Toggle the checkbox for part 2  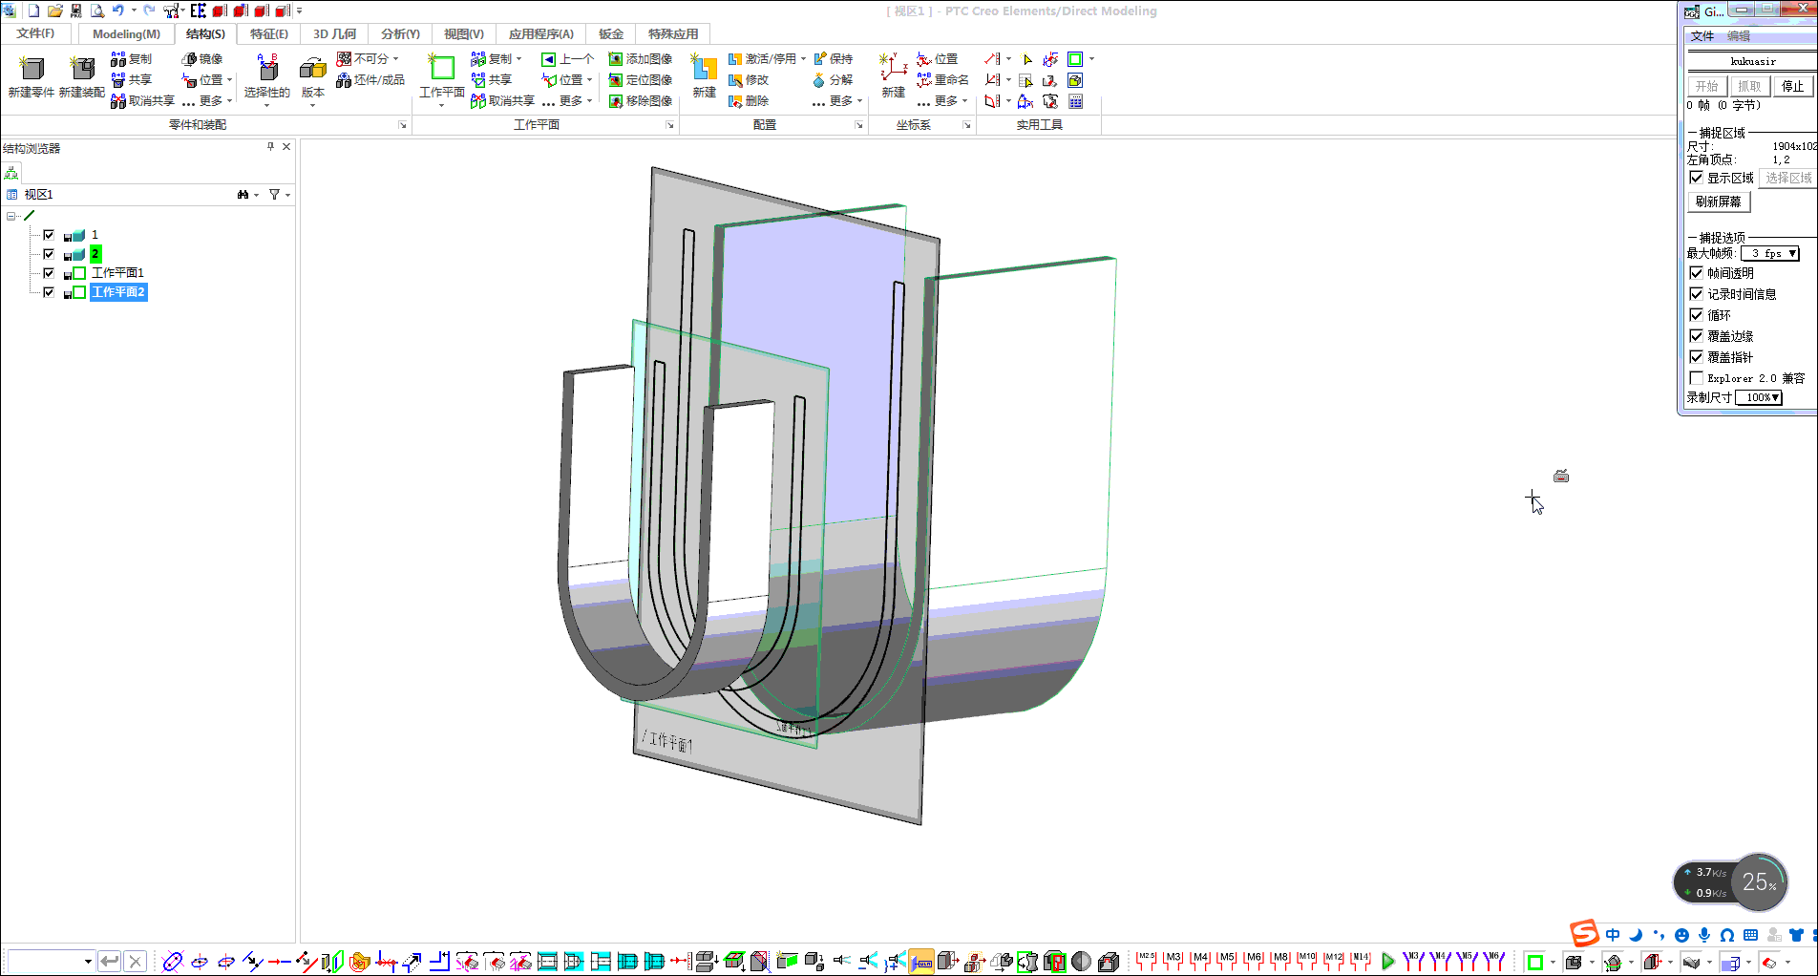[x=49, y=254]
